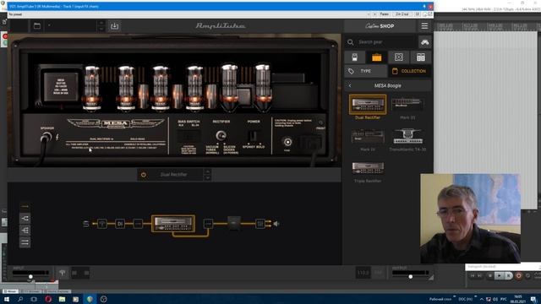The width and height of the screenshot is (541, 304).
Task: Open the tuner icon in bottom bar
Action: 63,273
